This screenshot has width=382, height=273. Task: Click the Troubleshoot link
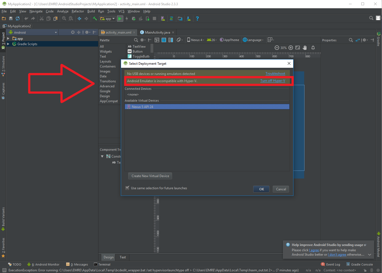coord(275,74)
